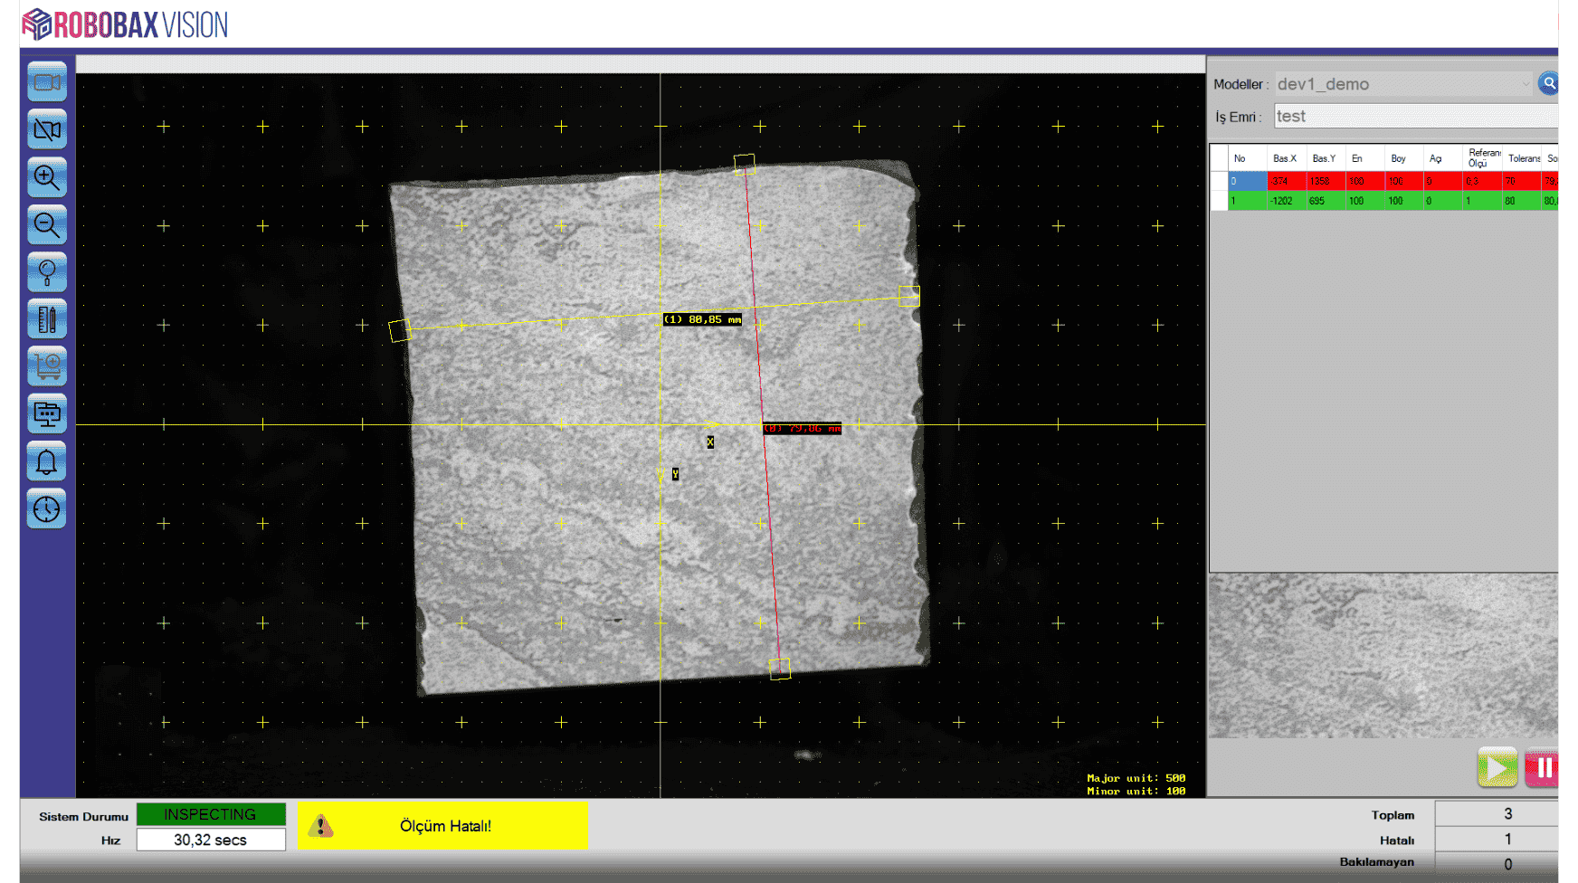Screen dimensions: 1578x883
Task: Click the '(1) 80,85 mm' measurement label
Action: point(702,319)
